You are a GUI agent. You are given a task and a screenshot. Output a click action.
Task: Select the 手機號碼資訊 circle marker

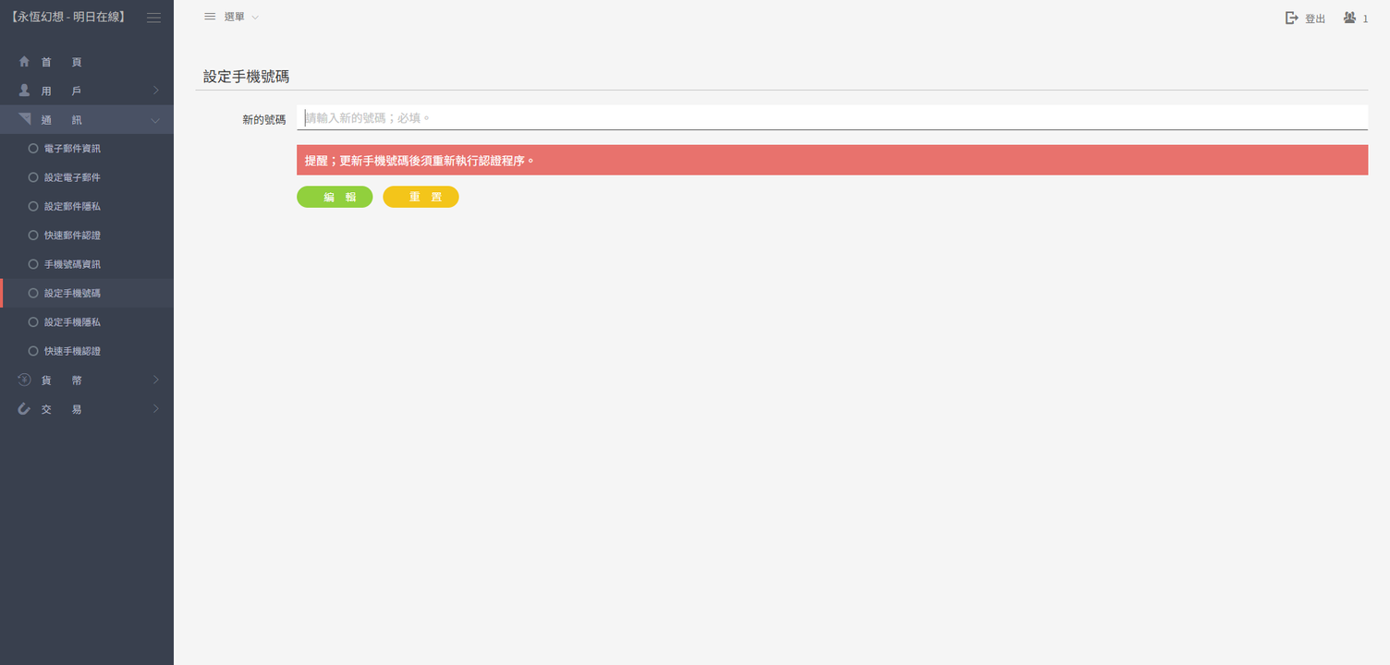(33, 263)
